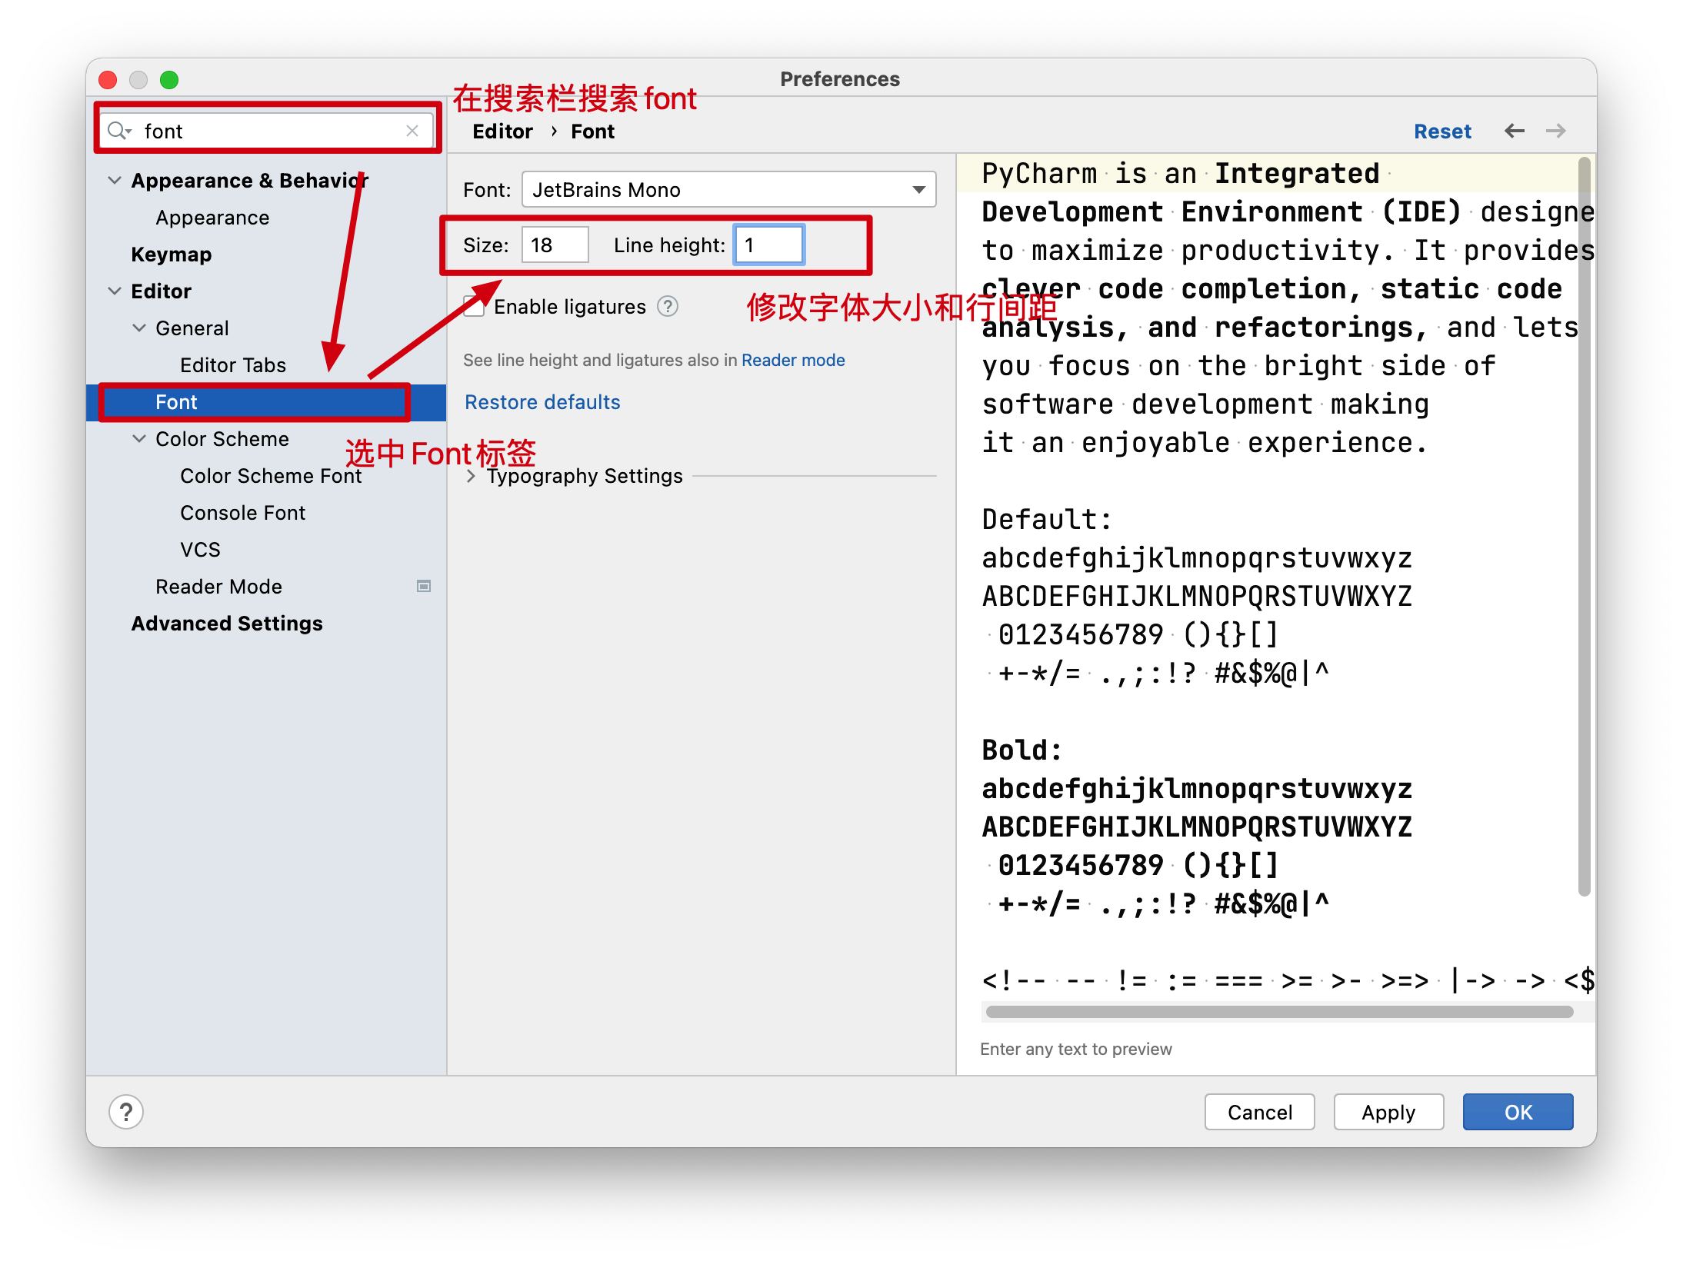Collapse the Color Scheme tree node
Screen dimensions: 1683x1261
[139, 439]
